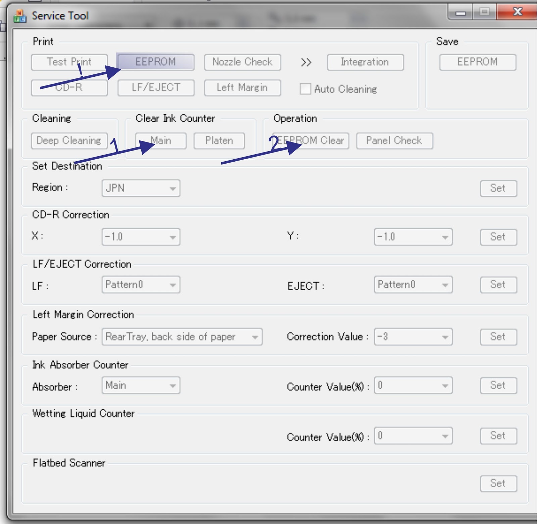Start Deep Cleaning
The width and height of the screenshot is (537, 524).
click(x=69, y=140)
